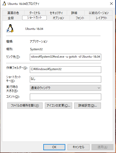Click the ショートカットキー field showing なし
The width and height of the screenshot is (116, 153).
click(66, 79)
